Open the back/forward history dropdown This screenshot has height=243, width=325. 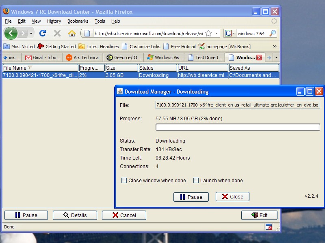[x=31, y=33]
